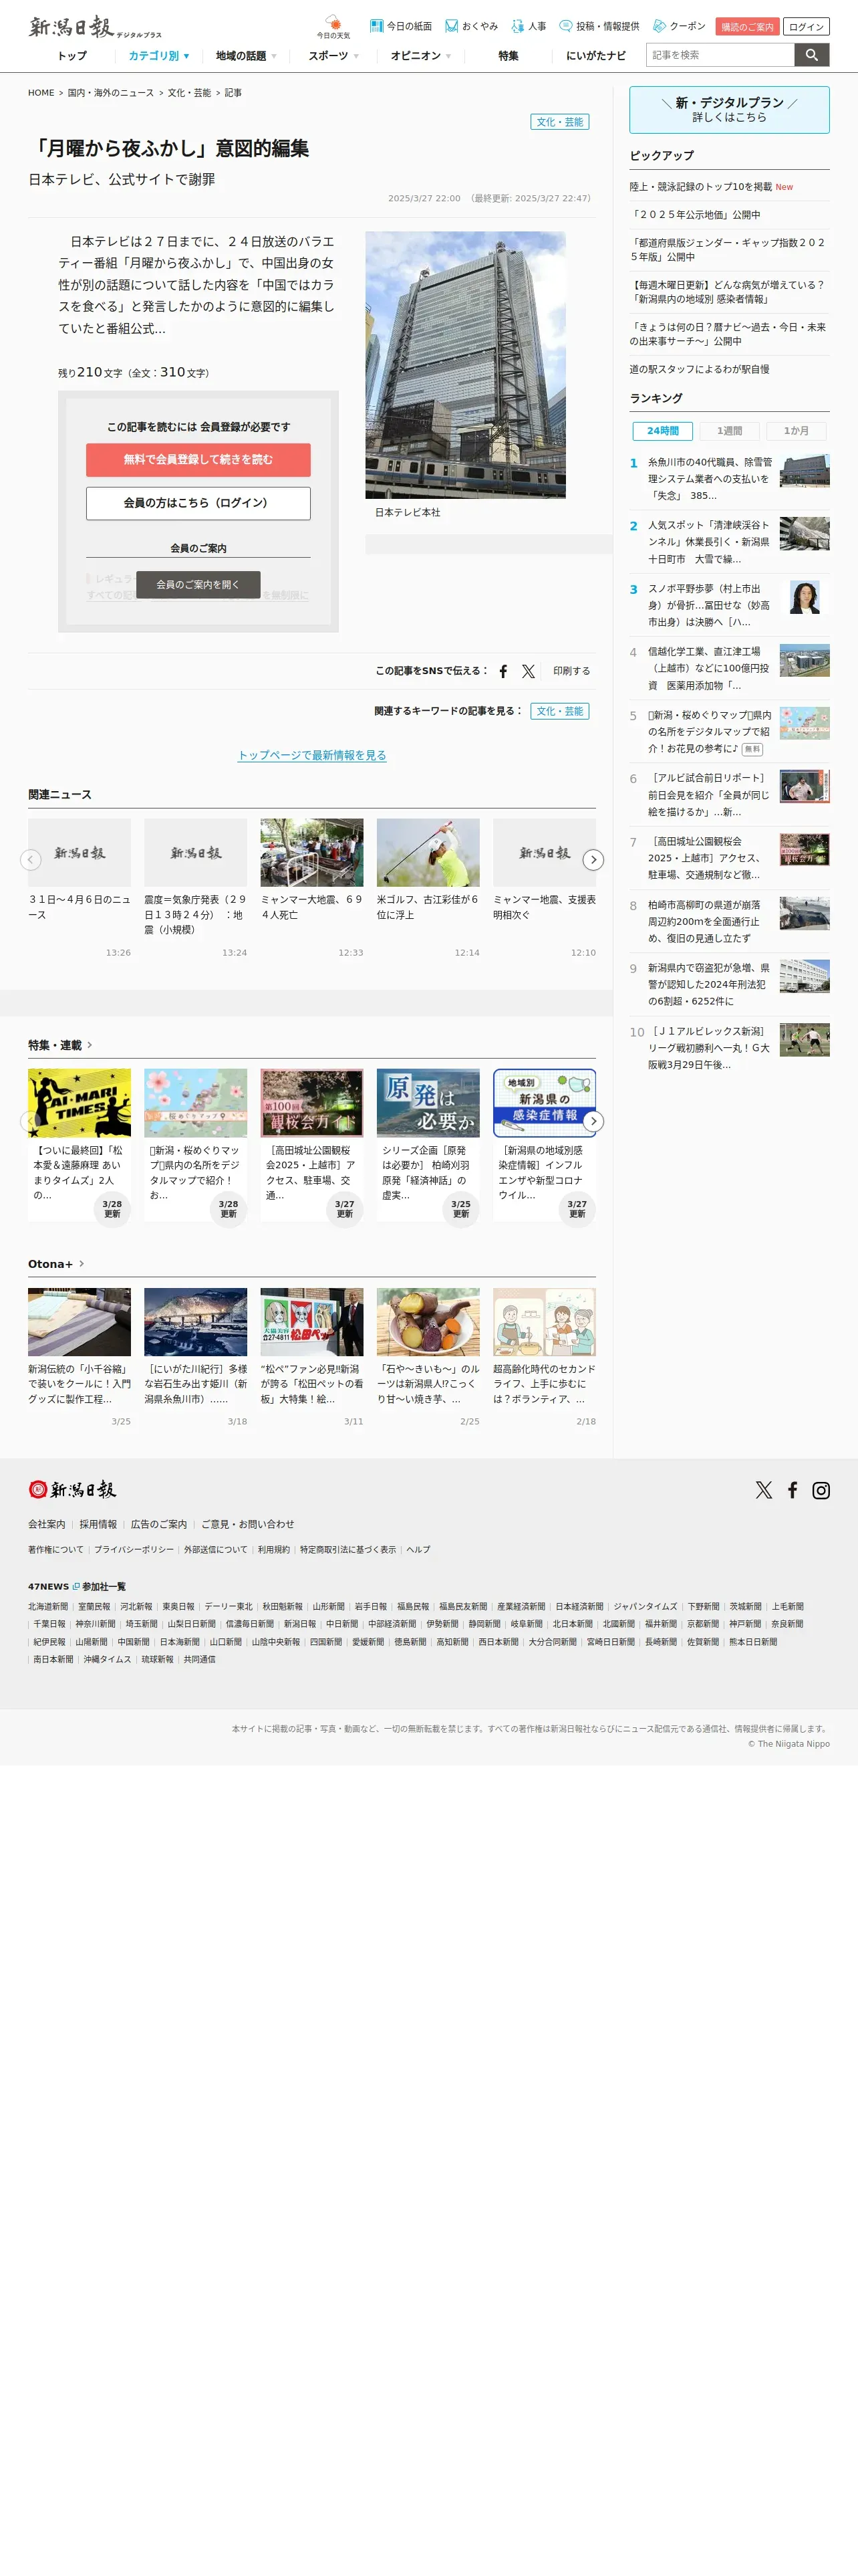Open 47NEWS external link in footer
This screenshot has width=858, height=2576.
coord(54,1587)
